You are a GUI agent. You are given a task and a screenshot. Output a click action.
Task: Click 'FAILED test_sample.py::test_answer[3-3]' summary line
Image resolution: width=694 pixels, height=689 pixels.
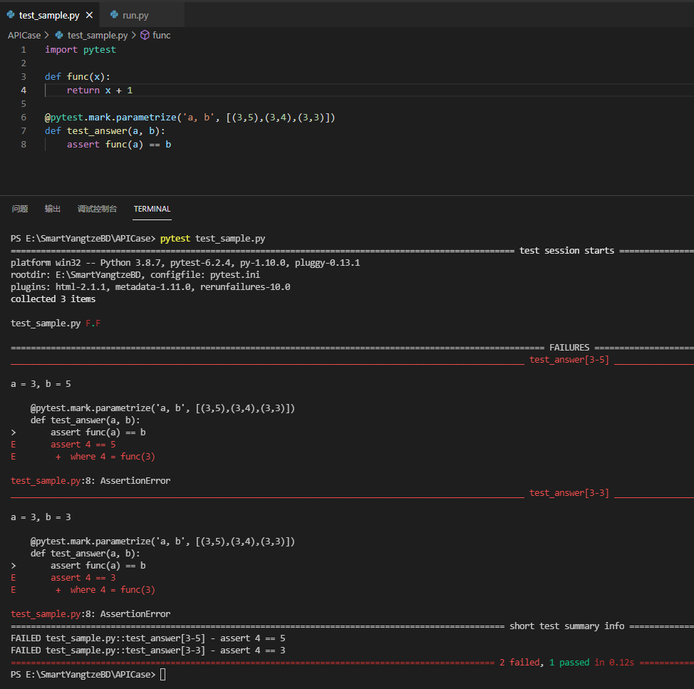point(147,651)
